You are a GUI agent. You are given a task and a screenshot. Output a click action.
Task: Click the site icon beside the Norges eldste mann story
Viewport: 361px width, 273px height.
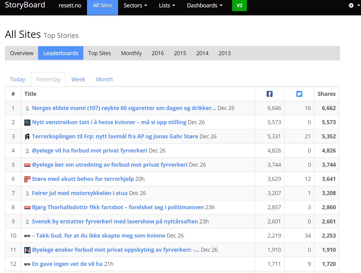click(x=27, y=108)
